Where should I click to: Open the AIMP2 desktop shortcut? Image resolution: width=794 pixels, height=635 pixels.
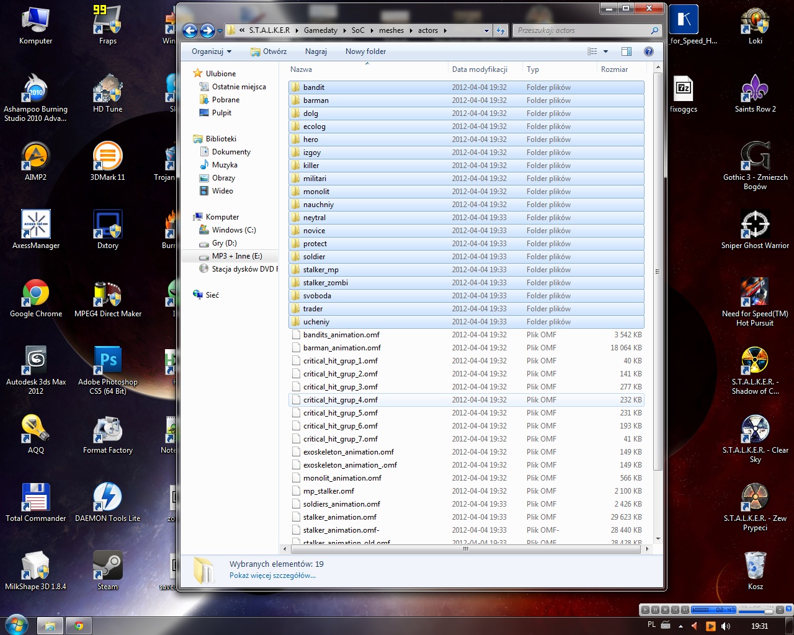36,162
